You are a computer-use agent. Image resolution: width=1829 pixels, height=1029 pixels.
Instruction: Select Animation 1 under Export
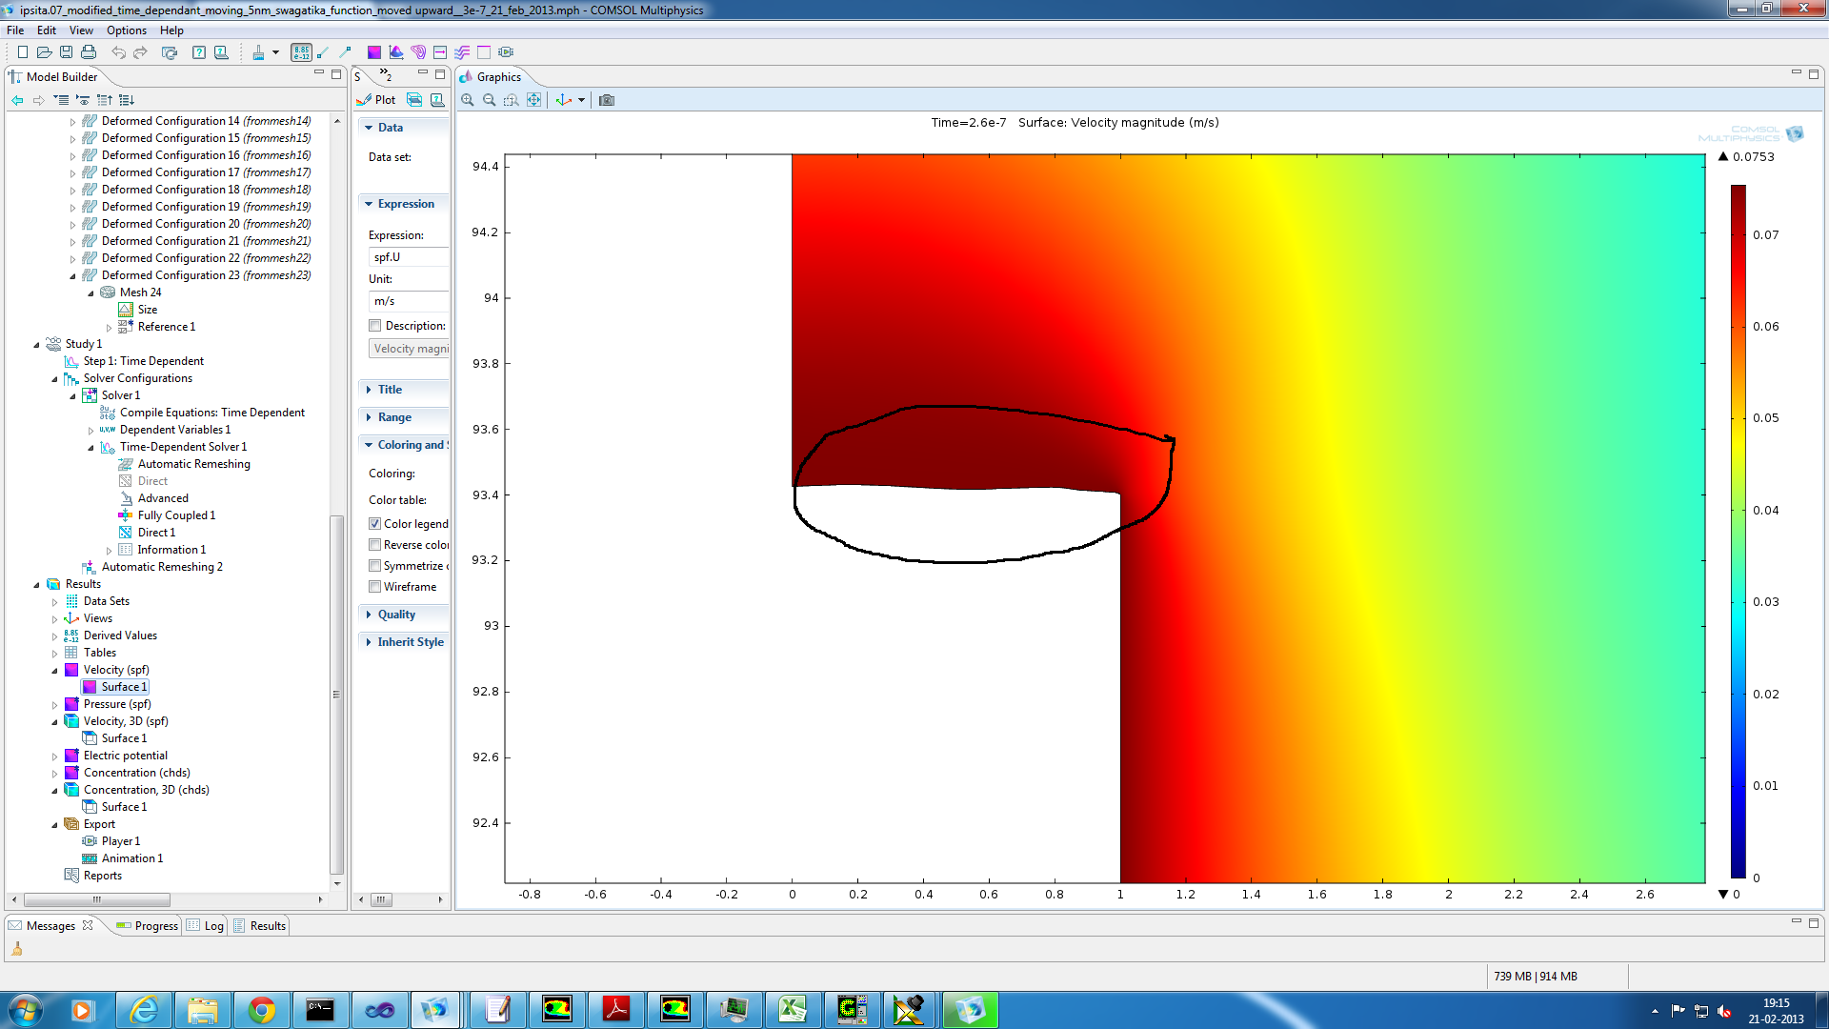(131, 858)
